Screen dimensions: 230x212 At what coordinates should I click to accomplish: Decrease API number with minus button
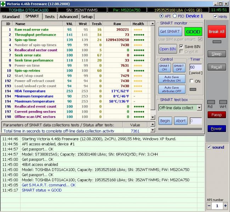[209, 206]
